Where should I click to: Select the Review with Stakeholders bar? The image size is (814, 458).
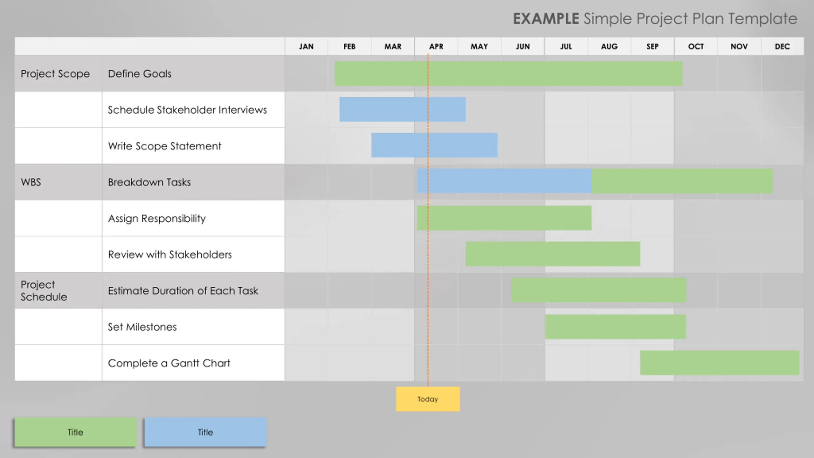(553, 254)
